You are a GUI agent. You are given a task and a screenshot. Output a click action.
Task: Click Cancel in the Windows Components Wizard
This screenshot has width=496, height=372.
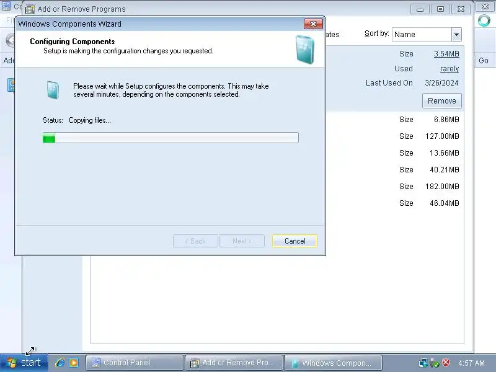coord(294,241)
